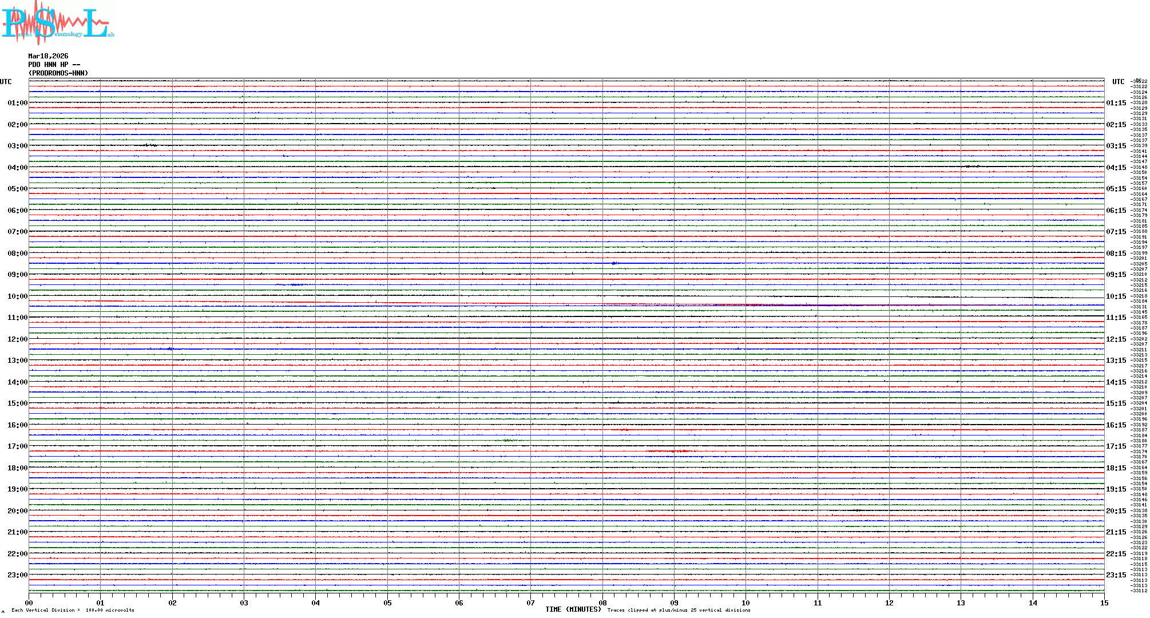The height and width of the screenshot is (618, 1150).
Task: Click the left UTC axis label
Action: pos(6,82)
